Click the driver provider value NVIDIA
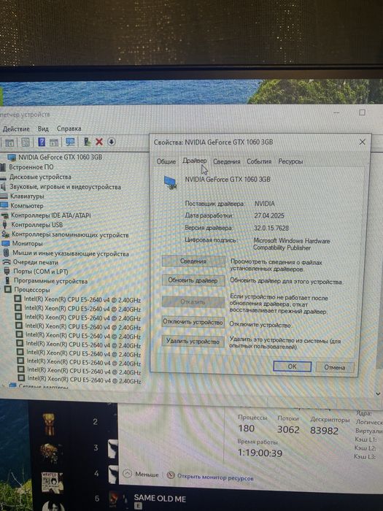383x511 pixels. [x=264, y=204]
